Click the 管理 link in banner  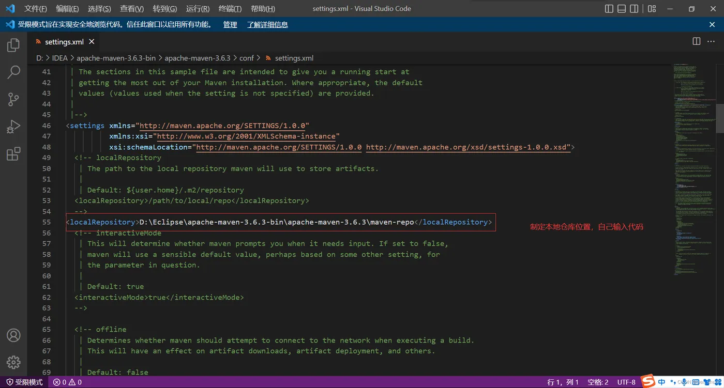[230, 24]
